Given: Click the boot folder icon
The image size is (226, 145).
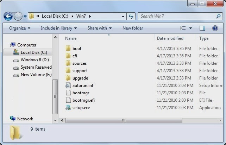Looking at the screenshot, I should point(68,48).
